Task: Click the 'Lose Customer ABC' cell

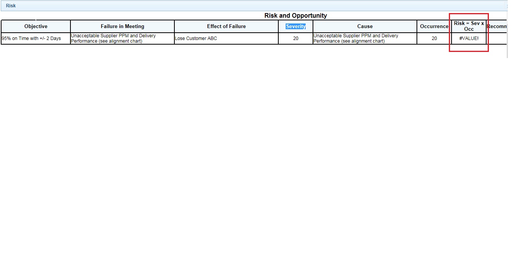Action: (226, 38)
